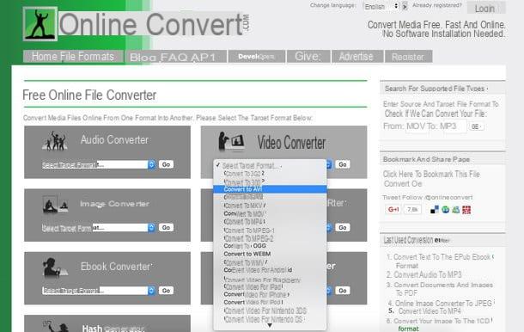
Task: Open Convert Video to MP4 link
Action: 430,311
